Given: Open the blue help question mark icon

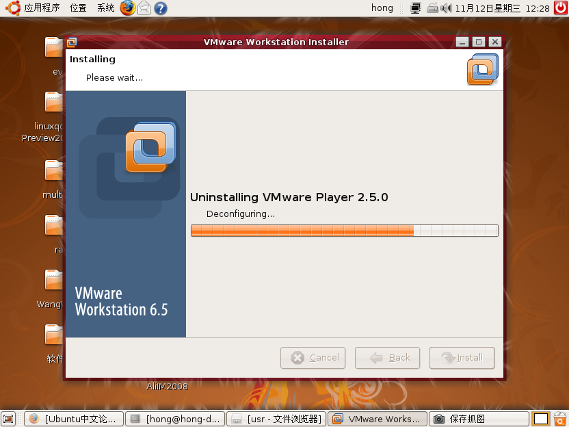Looking at the screenshot, I should pos(161,8).
